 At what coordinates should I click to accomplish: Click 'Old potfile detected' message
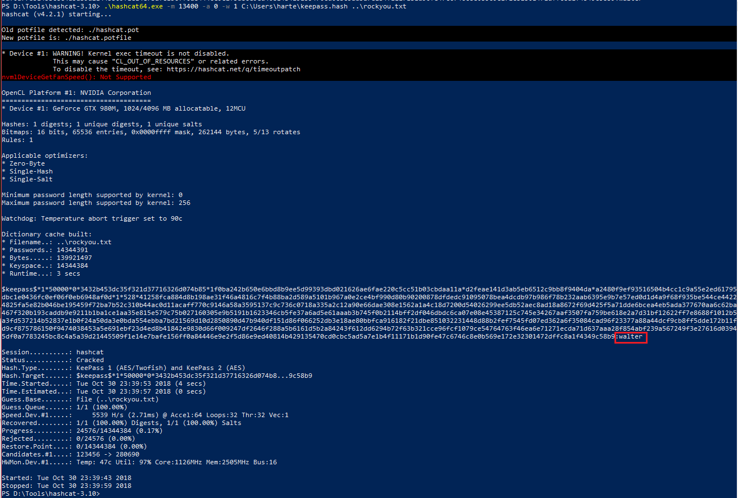click(70, 30)
